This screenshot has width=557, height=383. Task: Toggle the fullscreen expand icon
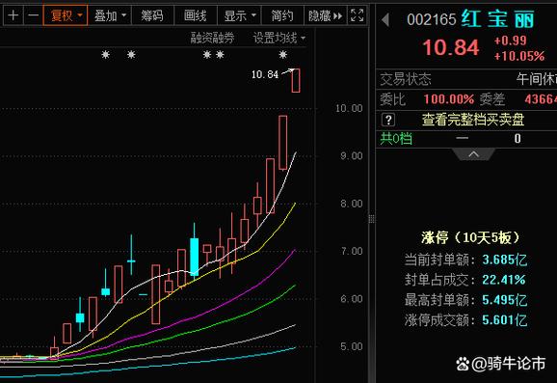coord(357,15)
